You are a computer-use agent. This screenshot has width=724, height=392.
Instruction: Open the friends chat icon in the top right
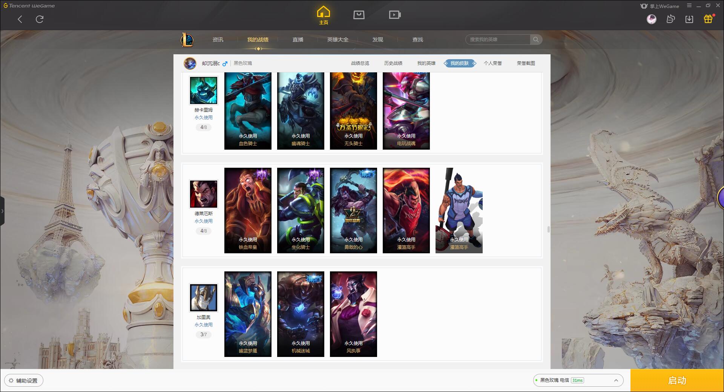tap(670, 19)
